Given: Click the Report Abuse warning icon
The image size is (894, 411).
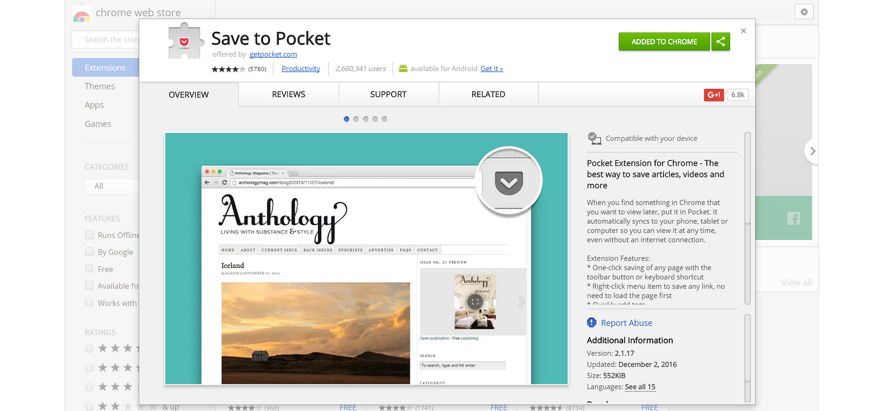Looking at the screenshot, I should tap(592, 323).
